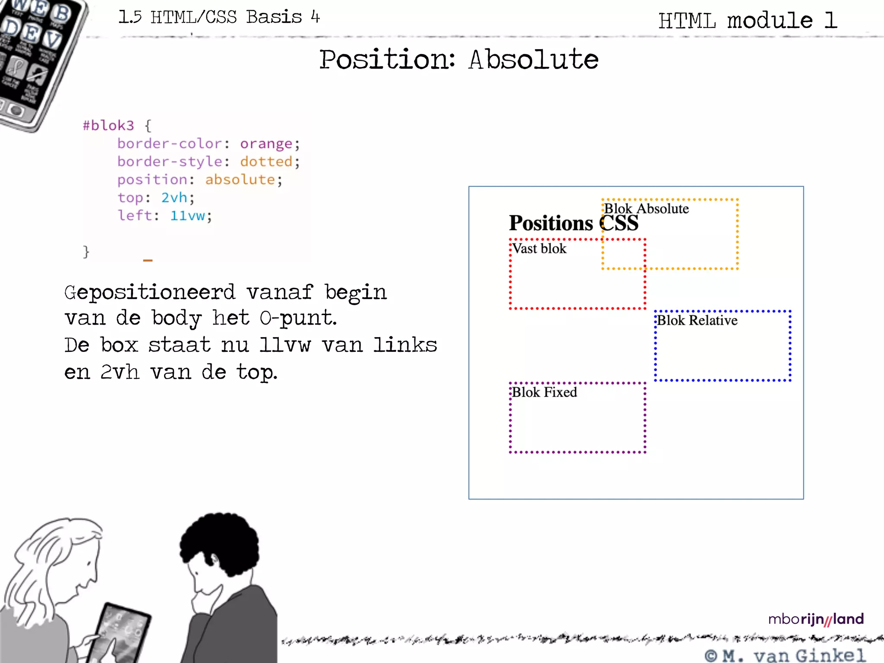Click the red 'Vast blok' box label
The height and width of the screenshot is (663, 884).
point(539,249)
